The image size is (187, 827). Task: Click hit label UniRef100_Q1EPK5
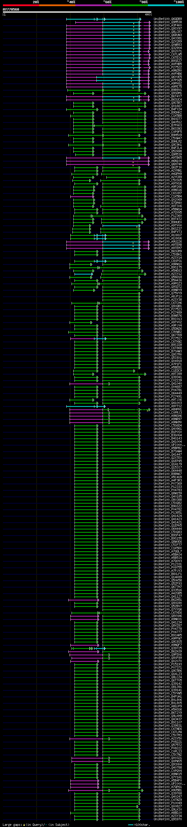point(168,525)
